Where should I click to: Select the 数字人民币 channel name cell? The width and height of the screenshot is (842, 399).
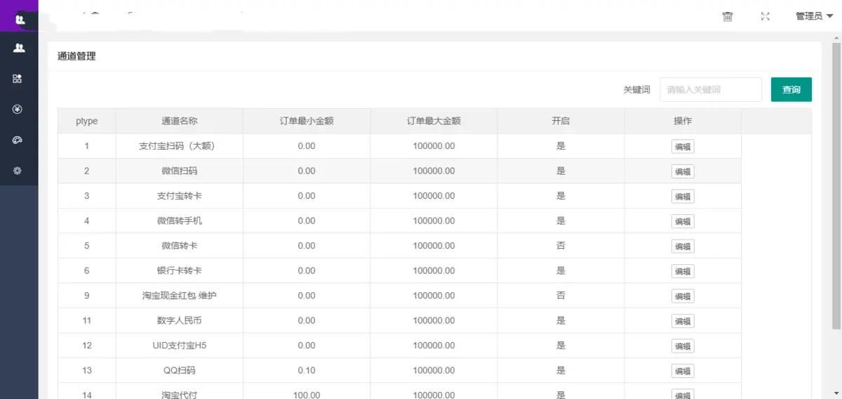180,320
